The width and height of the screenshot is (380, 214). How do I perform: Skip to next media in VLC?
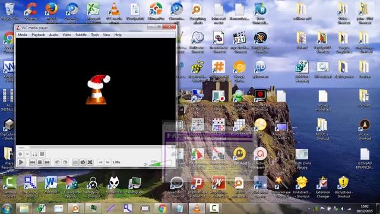(x=47, y=162)
